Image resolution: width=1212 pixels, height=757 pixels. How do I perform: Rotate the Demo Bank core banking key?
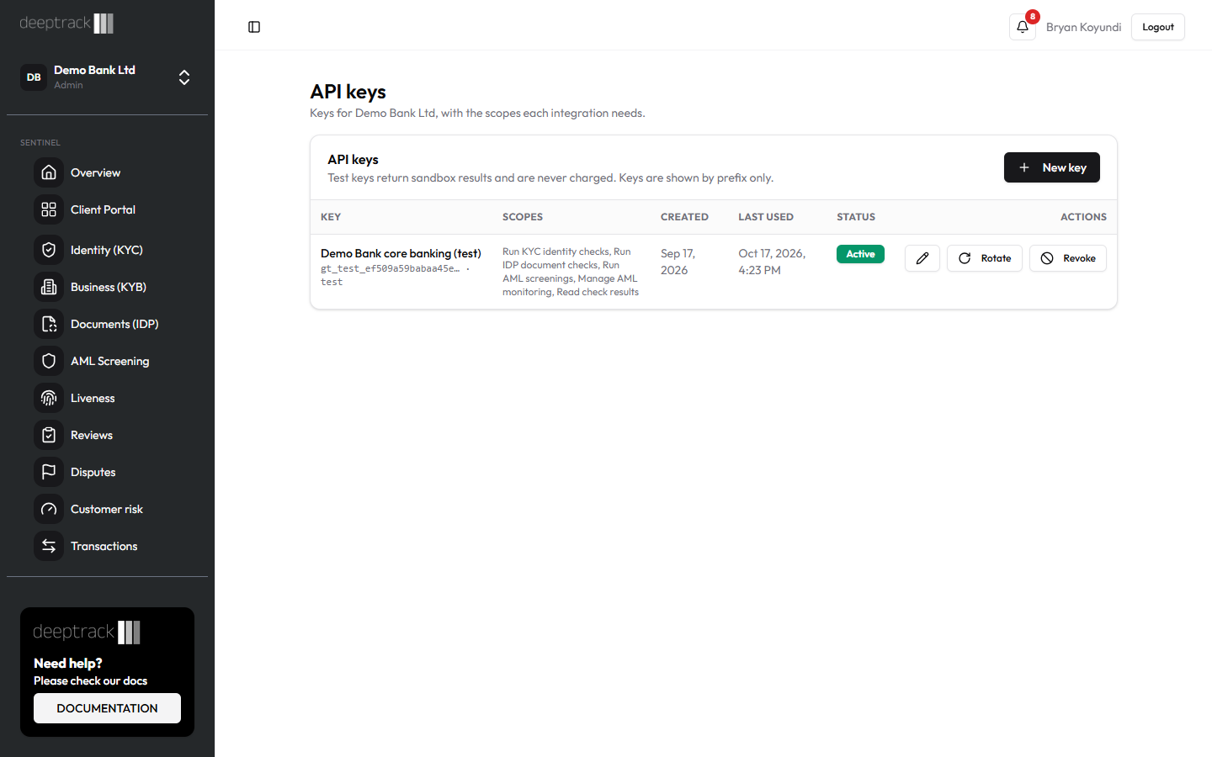point(985,258)
